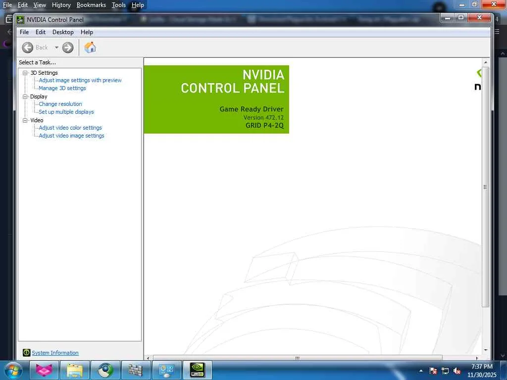507x380 pixels.
Task: Open the taskbar clock showing 7:37 PM
Action: pos(482,371)
